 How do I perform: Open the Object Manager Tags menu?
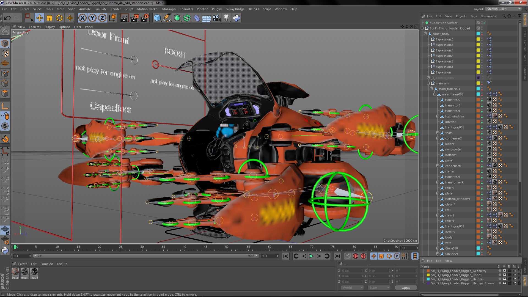tap(473, 16)
